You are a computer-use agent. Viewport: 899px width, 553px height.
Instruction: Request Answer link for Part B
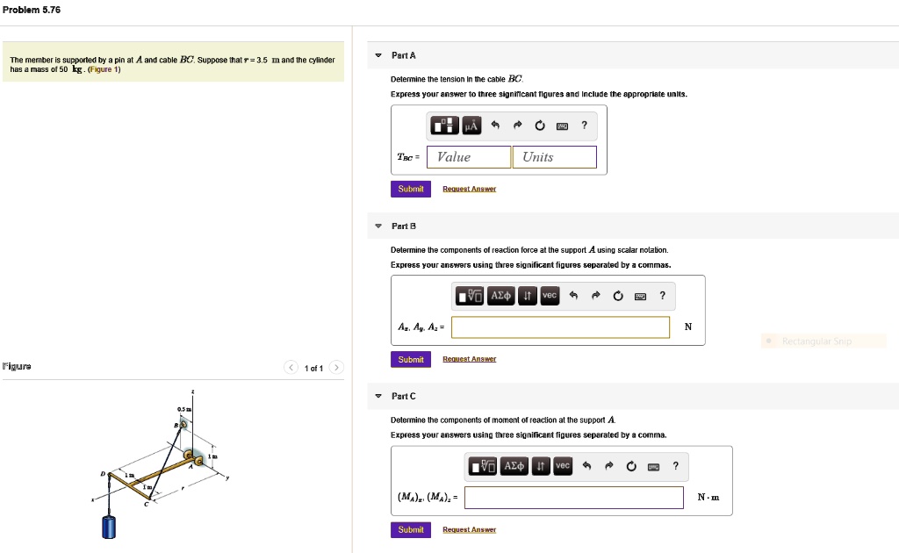coord(469,359)
